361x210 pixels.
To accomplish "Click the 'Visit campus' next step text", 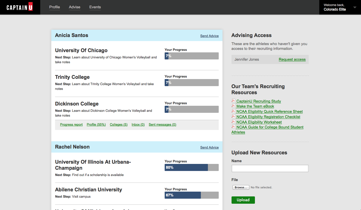I will [x=81, y=196].
